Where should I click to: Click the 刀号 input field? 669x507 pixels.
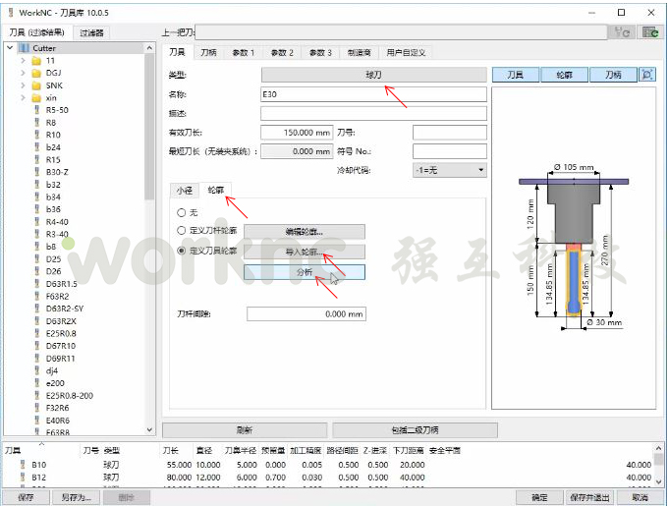(450, 133)
